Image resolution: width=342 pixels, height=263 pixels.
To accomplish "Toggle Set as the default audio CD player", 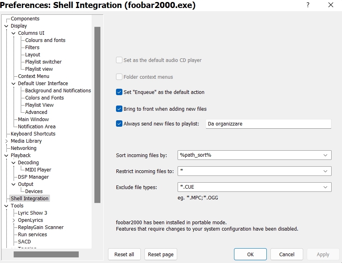I will [x=119, y=60].
